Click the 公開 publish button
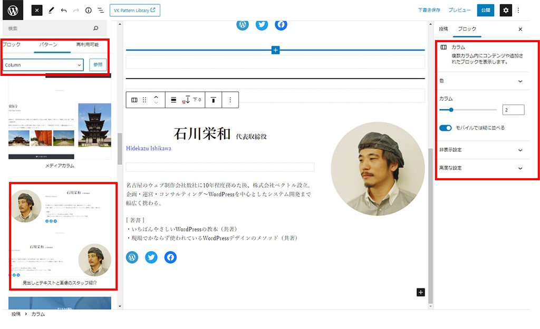This screenshot has width=540, height=329. click(485, 10)
